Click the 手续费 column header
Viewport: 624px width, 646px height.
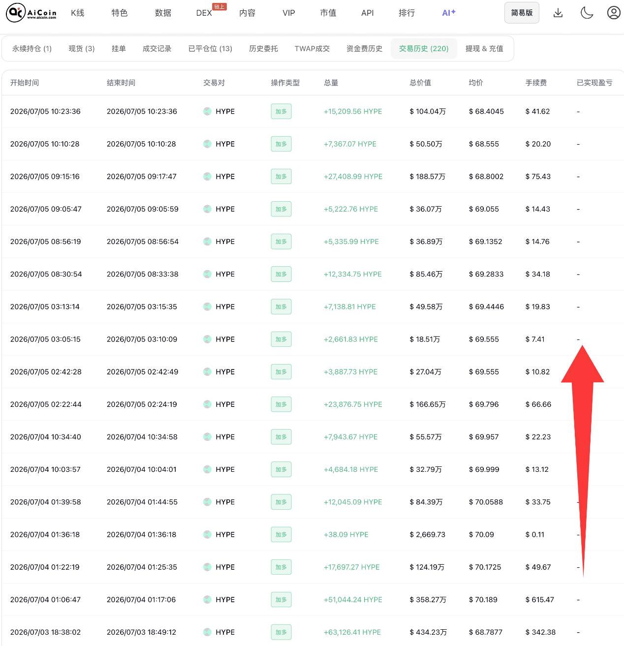536,83
